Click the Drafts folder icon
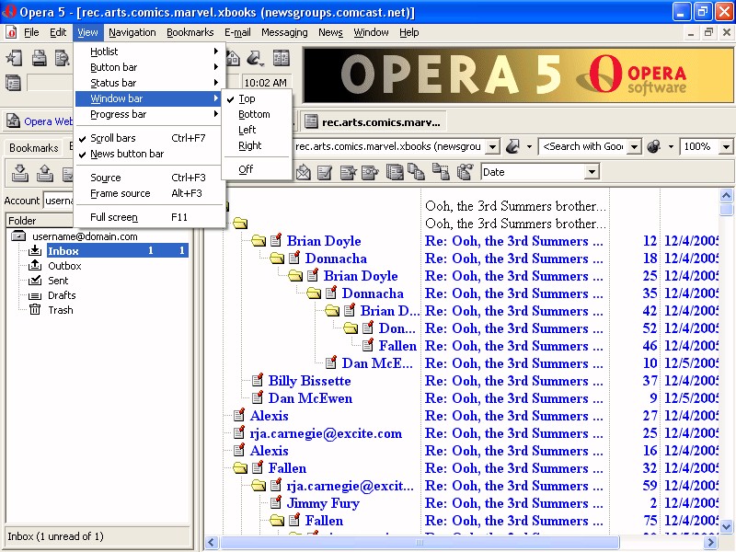 tap(35, 295)
